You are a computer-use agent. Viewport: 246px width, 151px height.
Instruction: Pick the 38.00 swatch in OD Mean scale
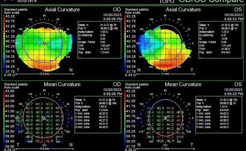pos(4,146)
